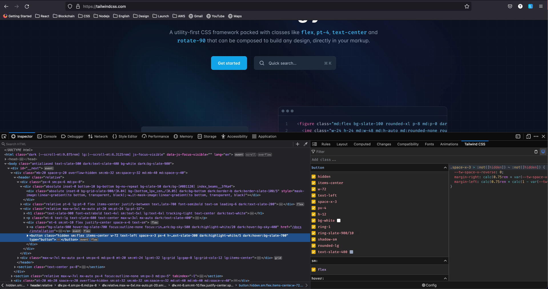Click the YouTube bookmark globe icon
The image size is (548, 289).
(208, 16)
